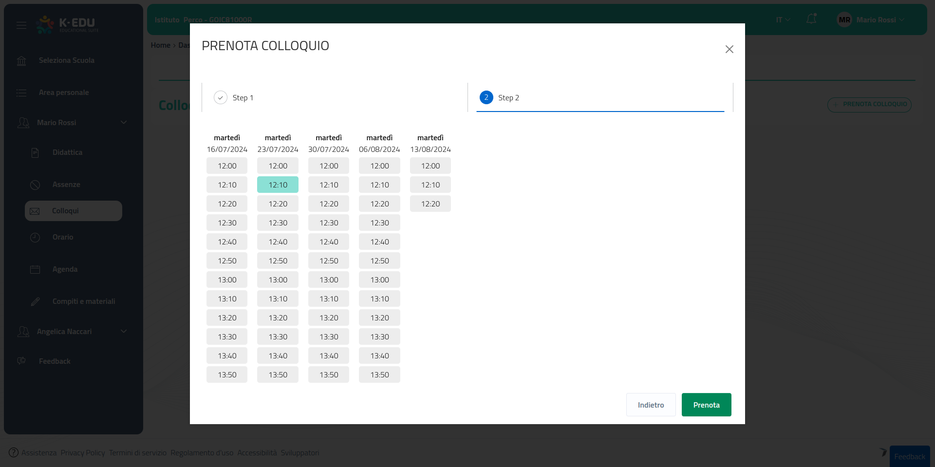Click the Compiti e materiali pencil icon

click(35, 302)
